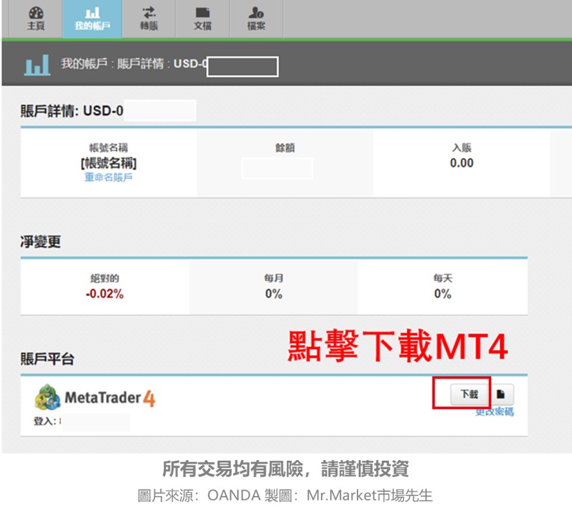Click the 絕對的 -0.02% value
Screen dimensions: 572x513
point(105,294)
